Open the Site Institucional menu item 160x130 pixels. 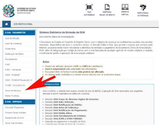click(x=23, y=24)
